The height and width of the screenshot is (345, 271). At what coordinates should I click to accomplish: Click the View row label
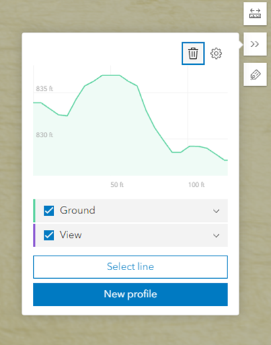(x=71, y=234)
